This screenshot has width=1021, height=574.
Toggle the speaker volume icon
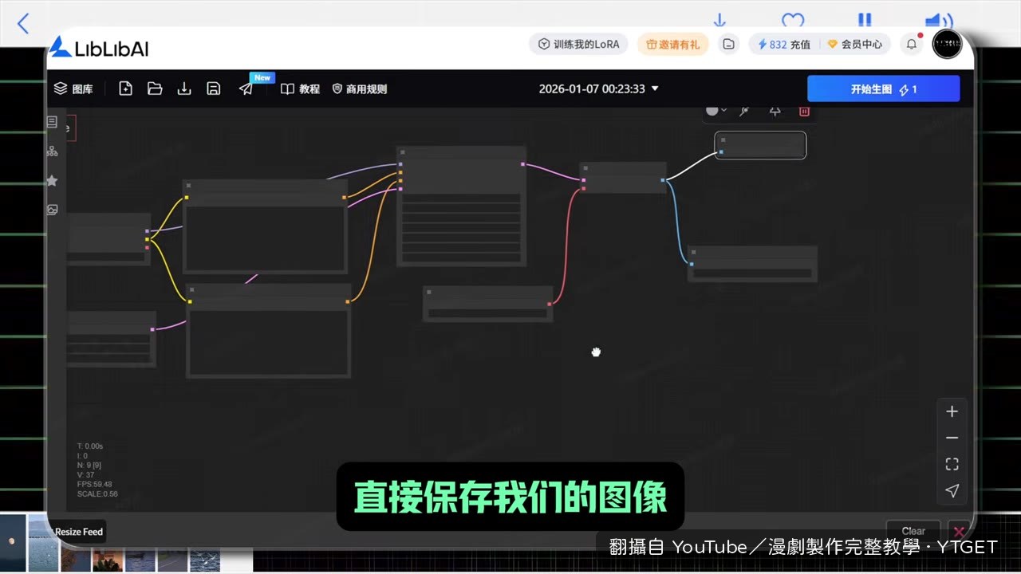click(939, 20)
